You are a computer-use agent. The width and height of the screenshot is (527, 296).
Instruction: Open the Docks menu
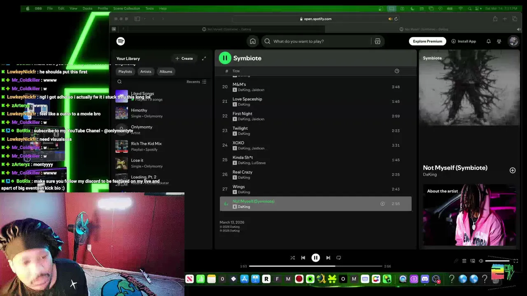coord(88,8)
